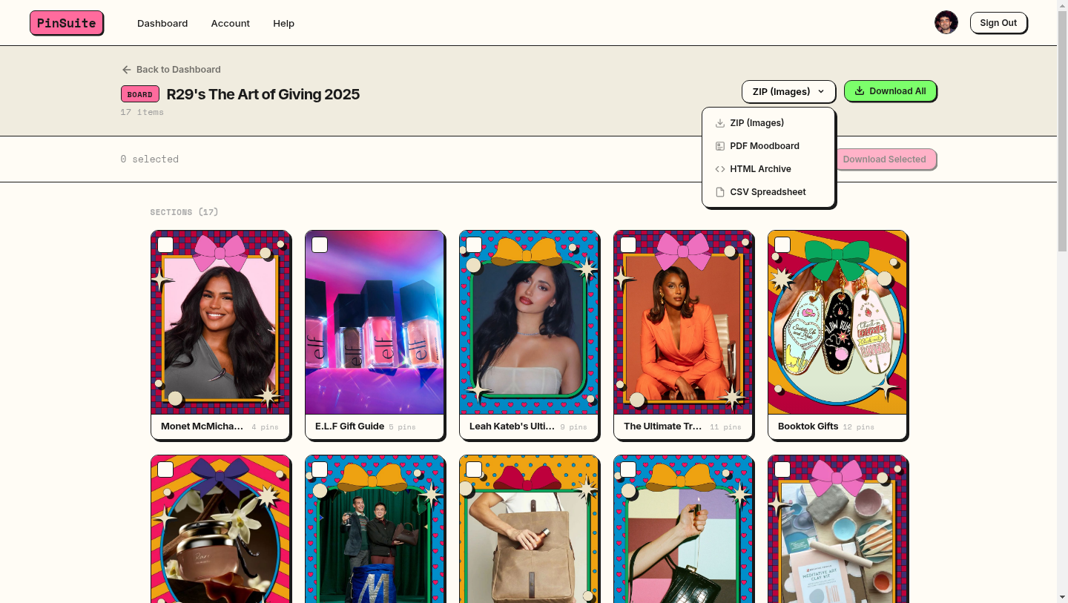Go to Help in the top navigation
This screenshot has width=1068, height=603.
point(284,23)
